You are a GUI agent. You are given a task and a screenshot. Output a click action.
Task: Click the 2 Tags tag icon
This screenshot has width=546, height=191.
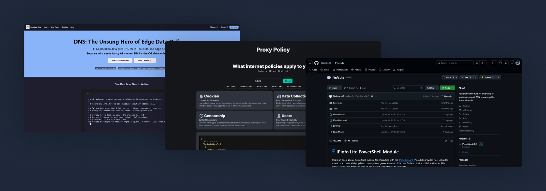358,88
